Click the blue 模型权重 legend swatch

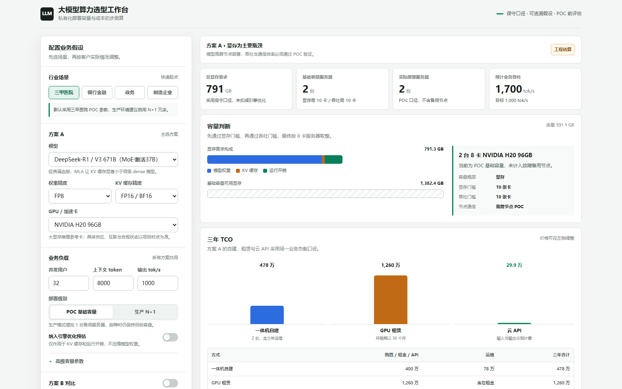click(x=209, y=171)
